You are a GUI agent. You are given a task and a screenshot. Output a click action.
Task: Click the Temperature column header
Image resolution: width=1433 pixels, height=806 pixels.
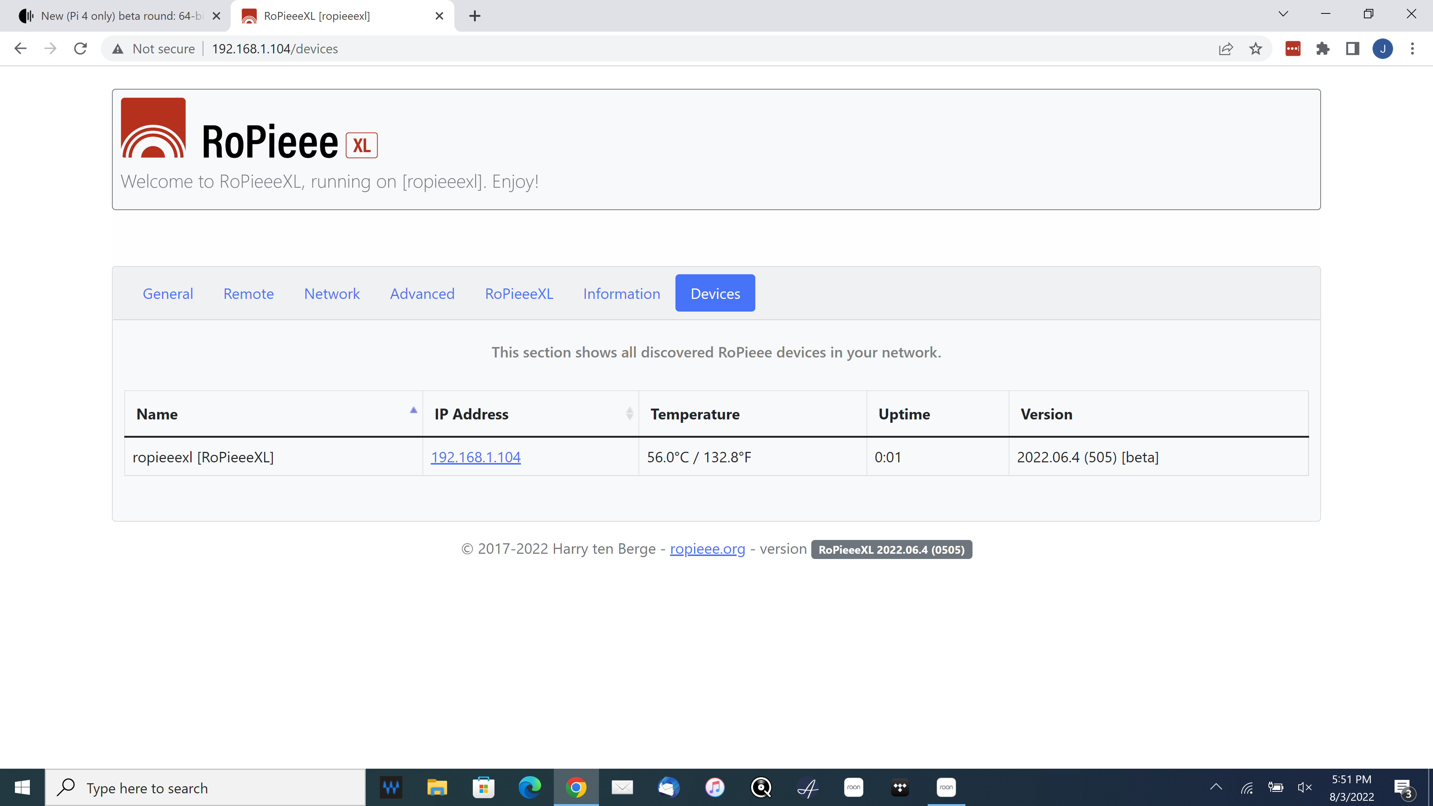tap(753, 414)
